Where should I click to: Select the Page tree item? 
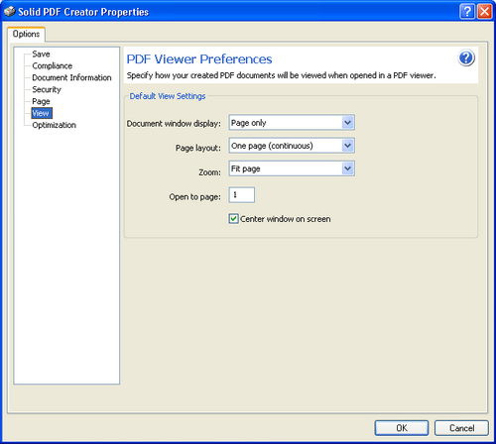pos(41,101)
